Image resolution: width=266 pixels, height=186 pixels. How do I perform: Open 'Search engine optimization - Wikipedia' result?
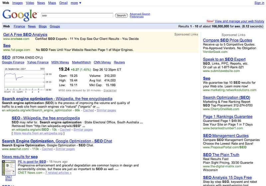(x=57, y=99)
